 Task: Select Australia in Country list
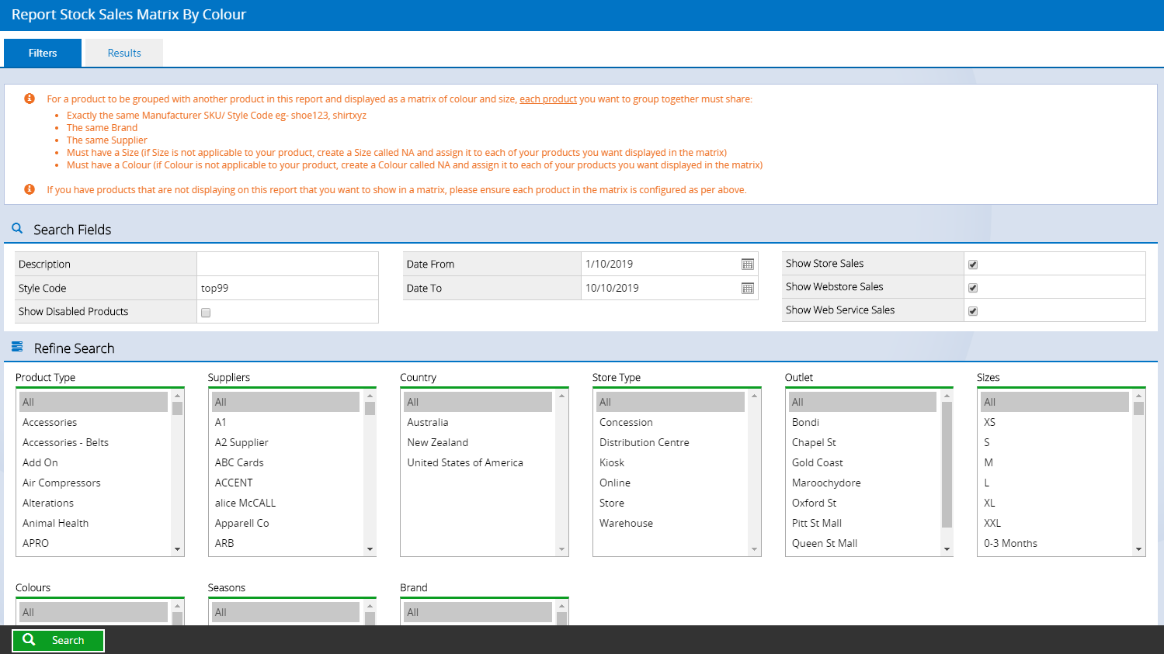(478, 422)
